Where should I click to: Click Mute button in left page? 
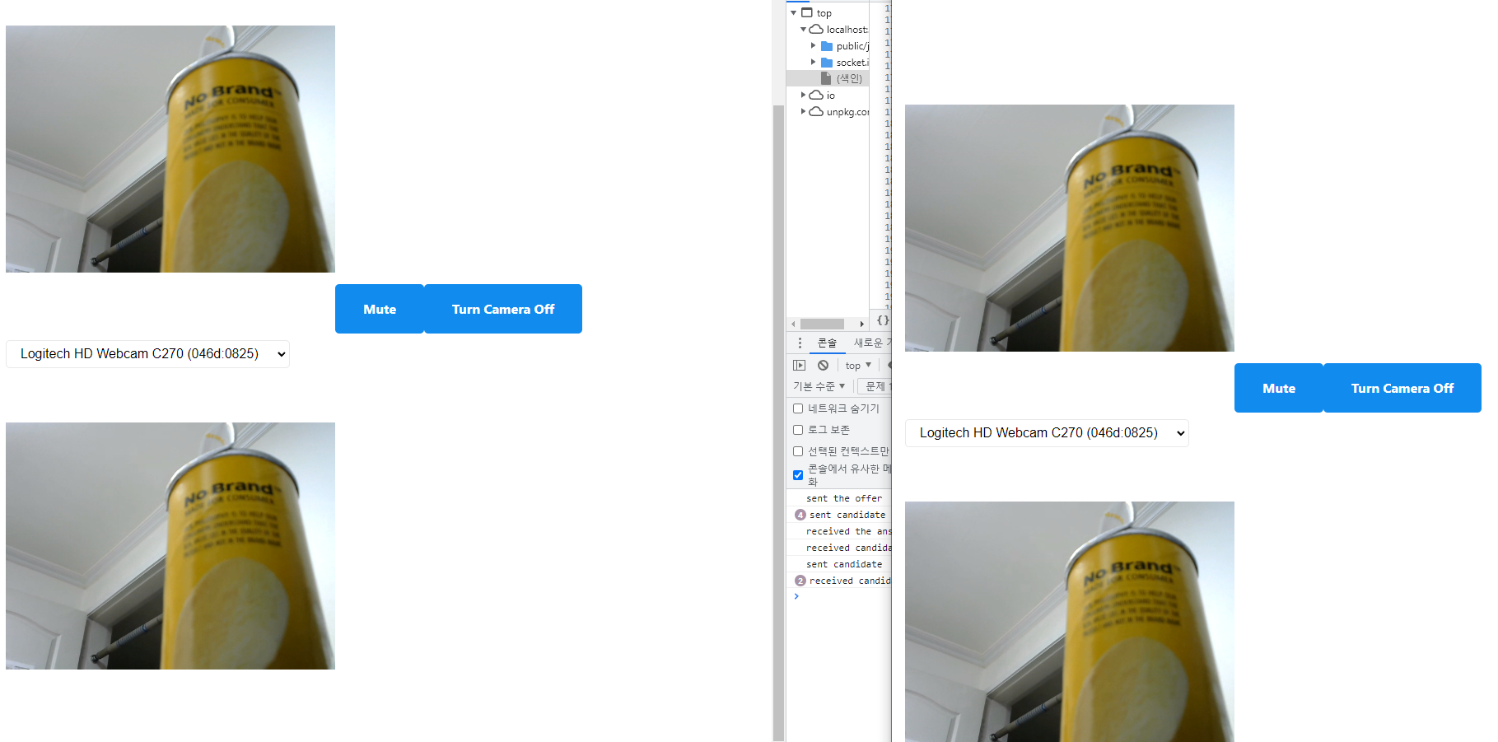pyautogui.click(x=380, y=309)
